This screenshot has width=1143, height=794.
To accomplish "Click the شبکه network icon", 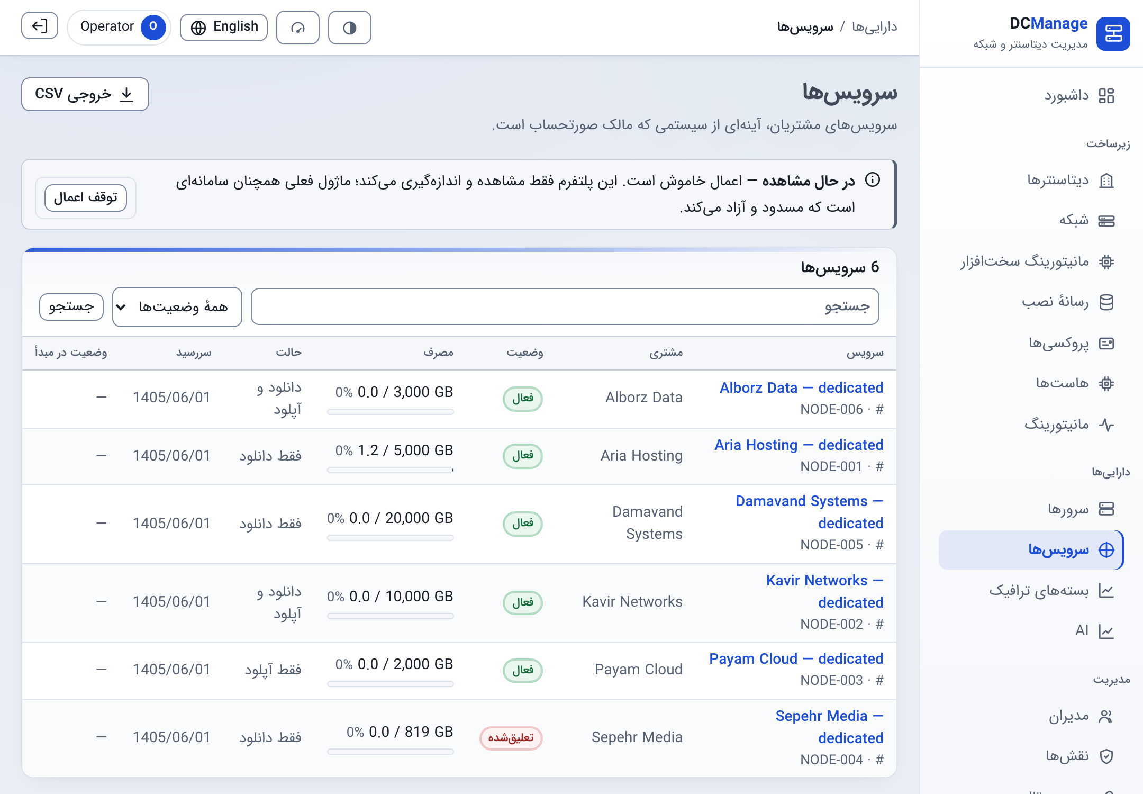I will [x=1106, y=221].
